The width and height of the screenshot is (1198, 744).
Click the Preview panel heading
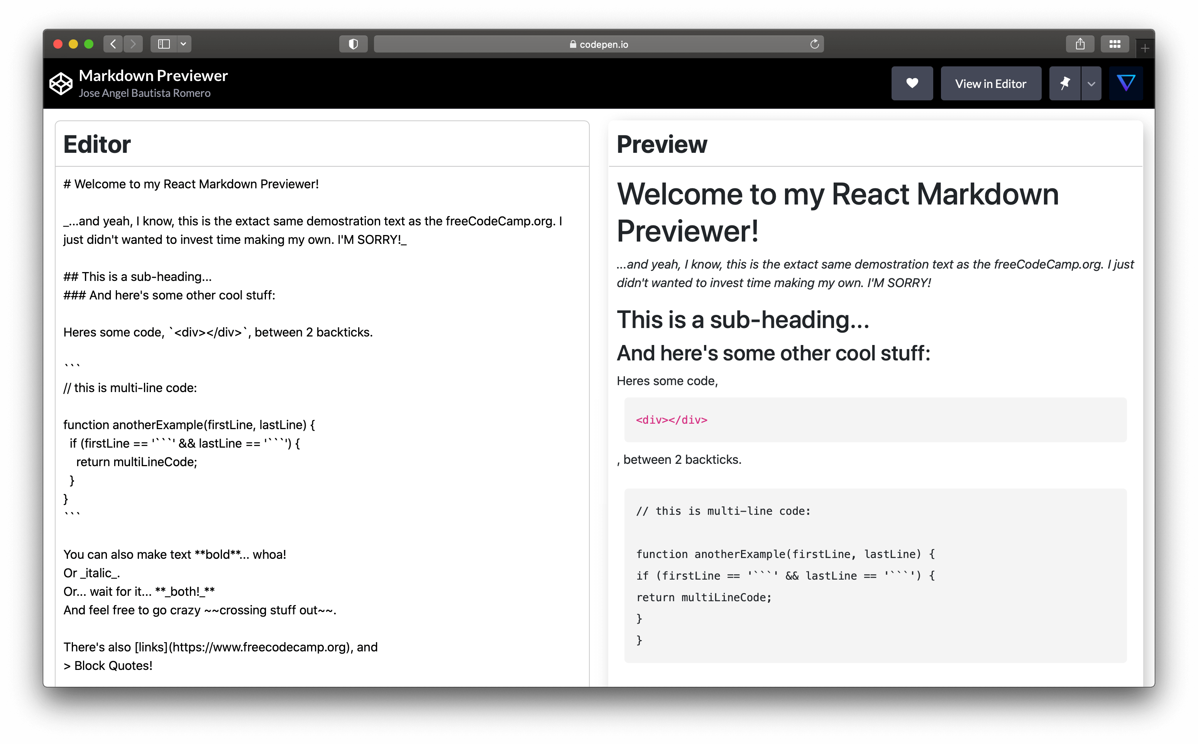[x=662, y=144]
